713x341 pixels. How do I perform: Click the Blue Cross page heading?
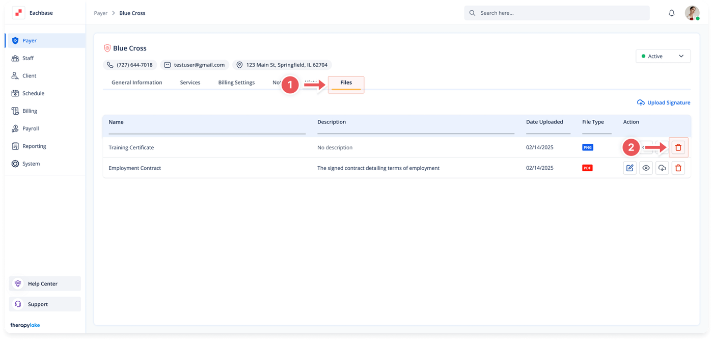point(129,48)
